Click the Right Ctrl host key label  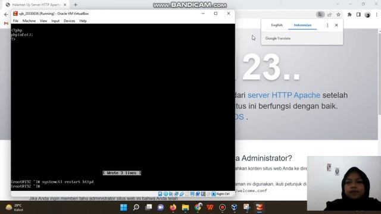(223, 194)
